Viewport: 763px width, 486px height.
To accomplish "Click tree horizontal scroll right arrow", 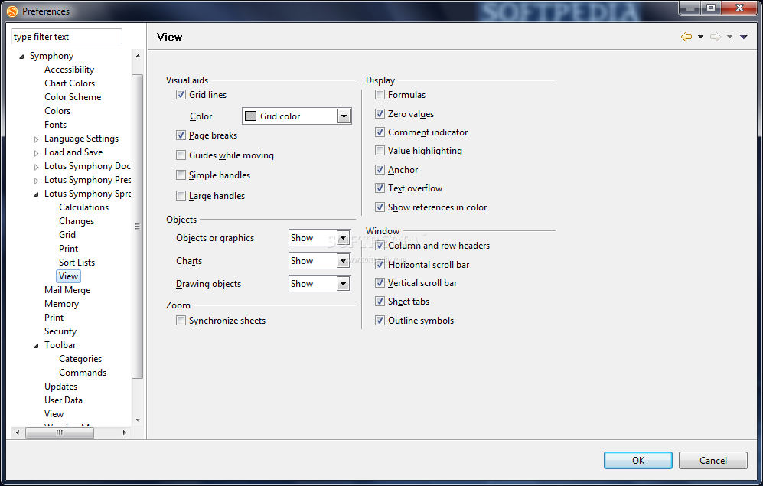I will (124, 432).
